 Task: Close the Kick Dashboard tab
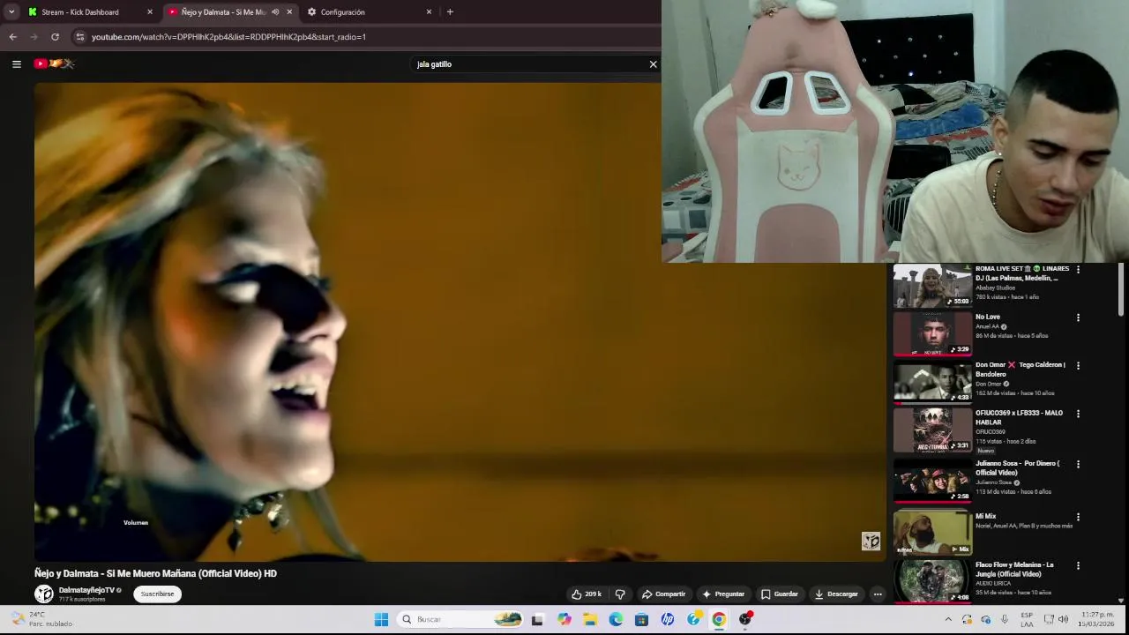150,12
